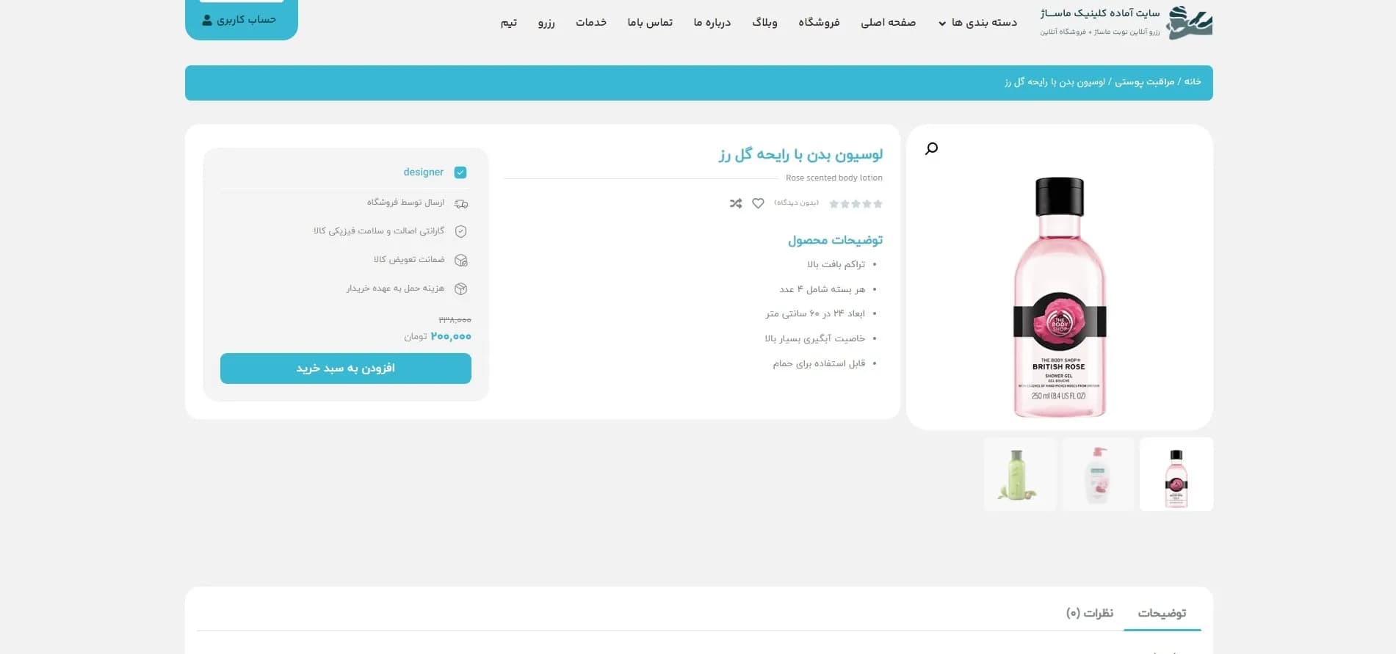
Task: Open the صفحه اصلی menu item
Action: (889, 23)
